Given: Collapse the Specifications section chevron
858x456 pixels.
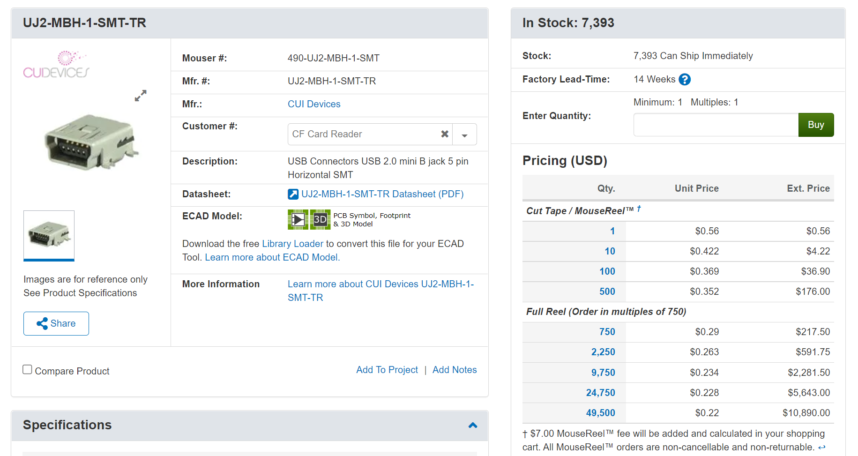Looking at the screenshot, I should (x=473, y=425).
